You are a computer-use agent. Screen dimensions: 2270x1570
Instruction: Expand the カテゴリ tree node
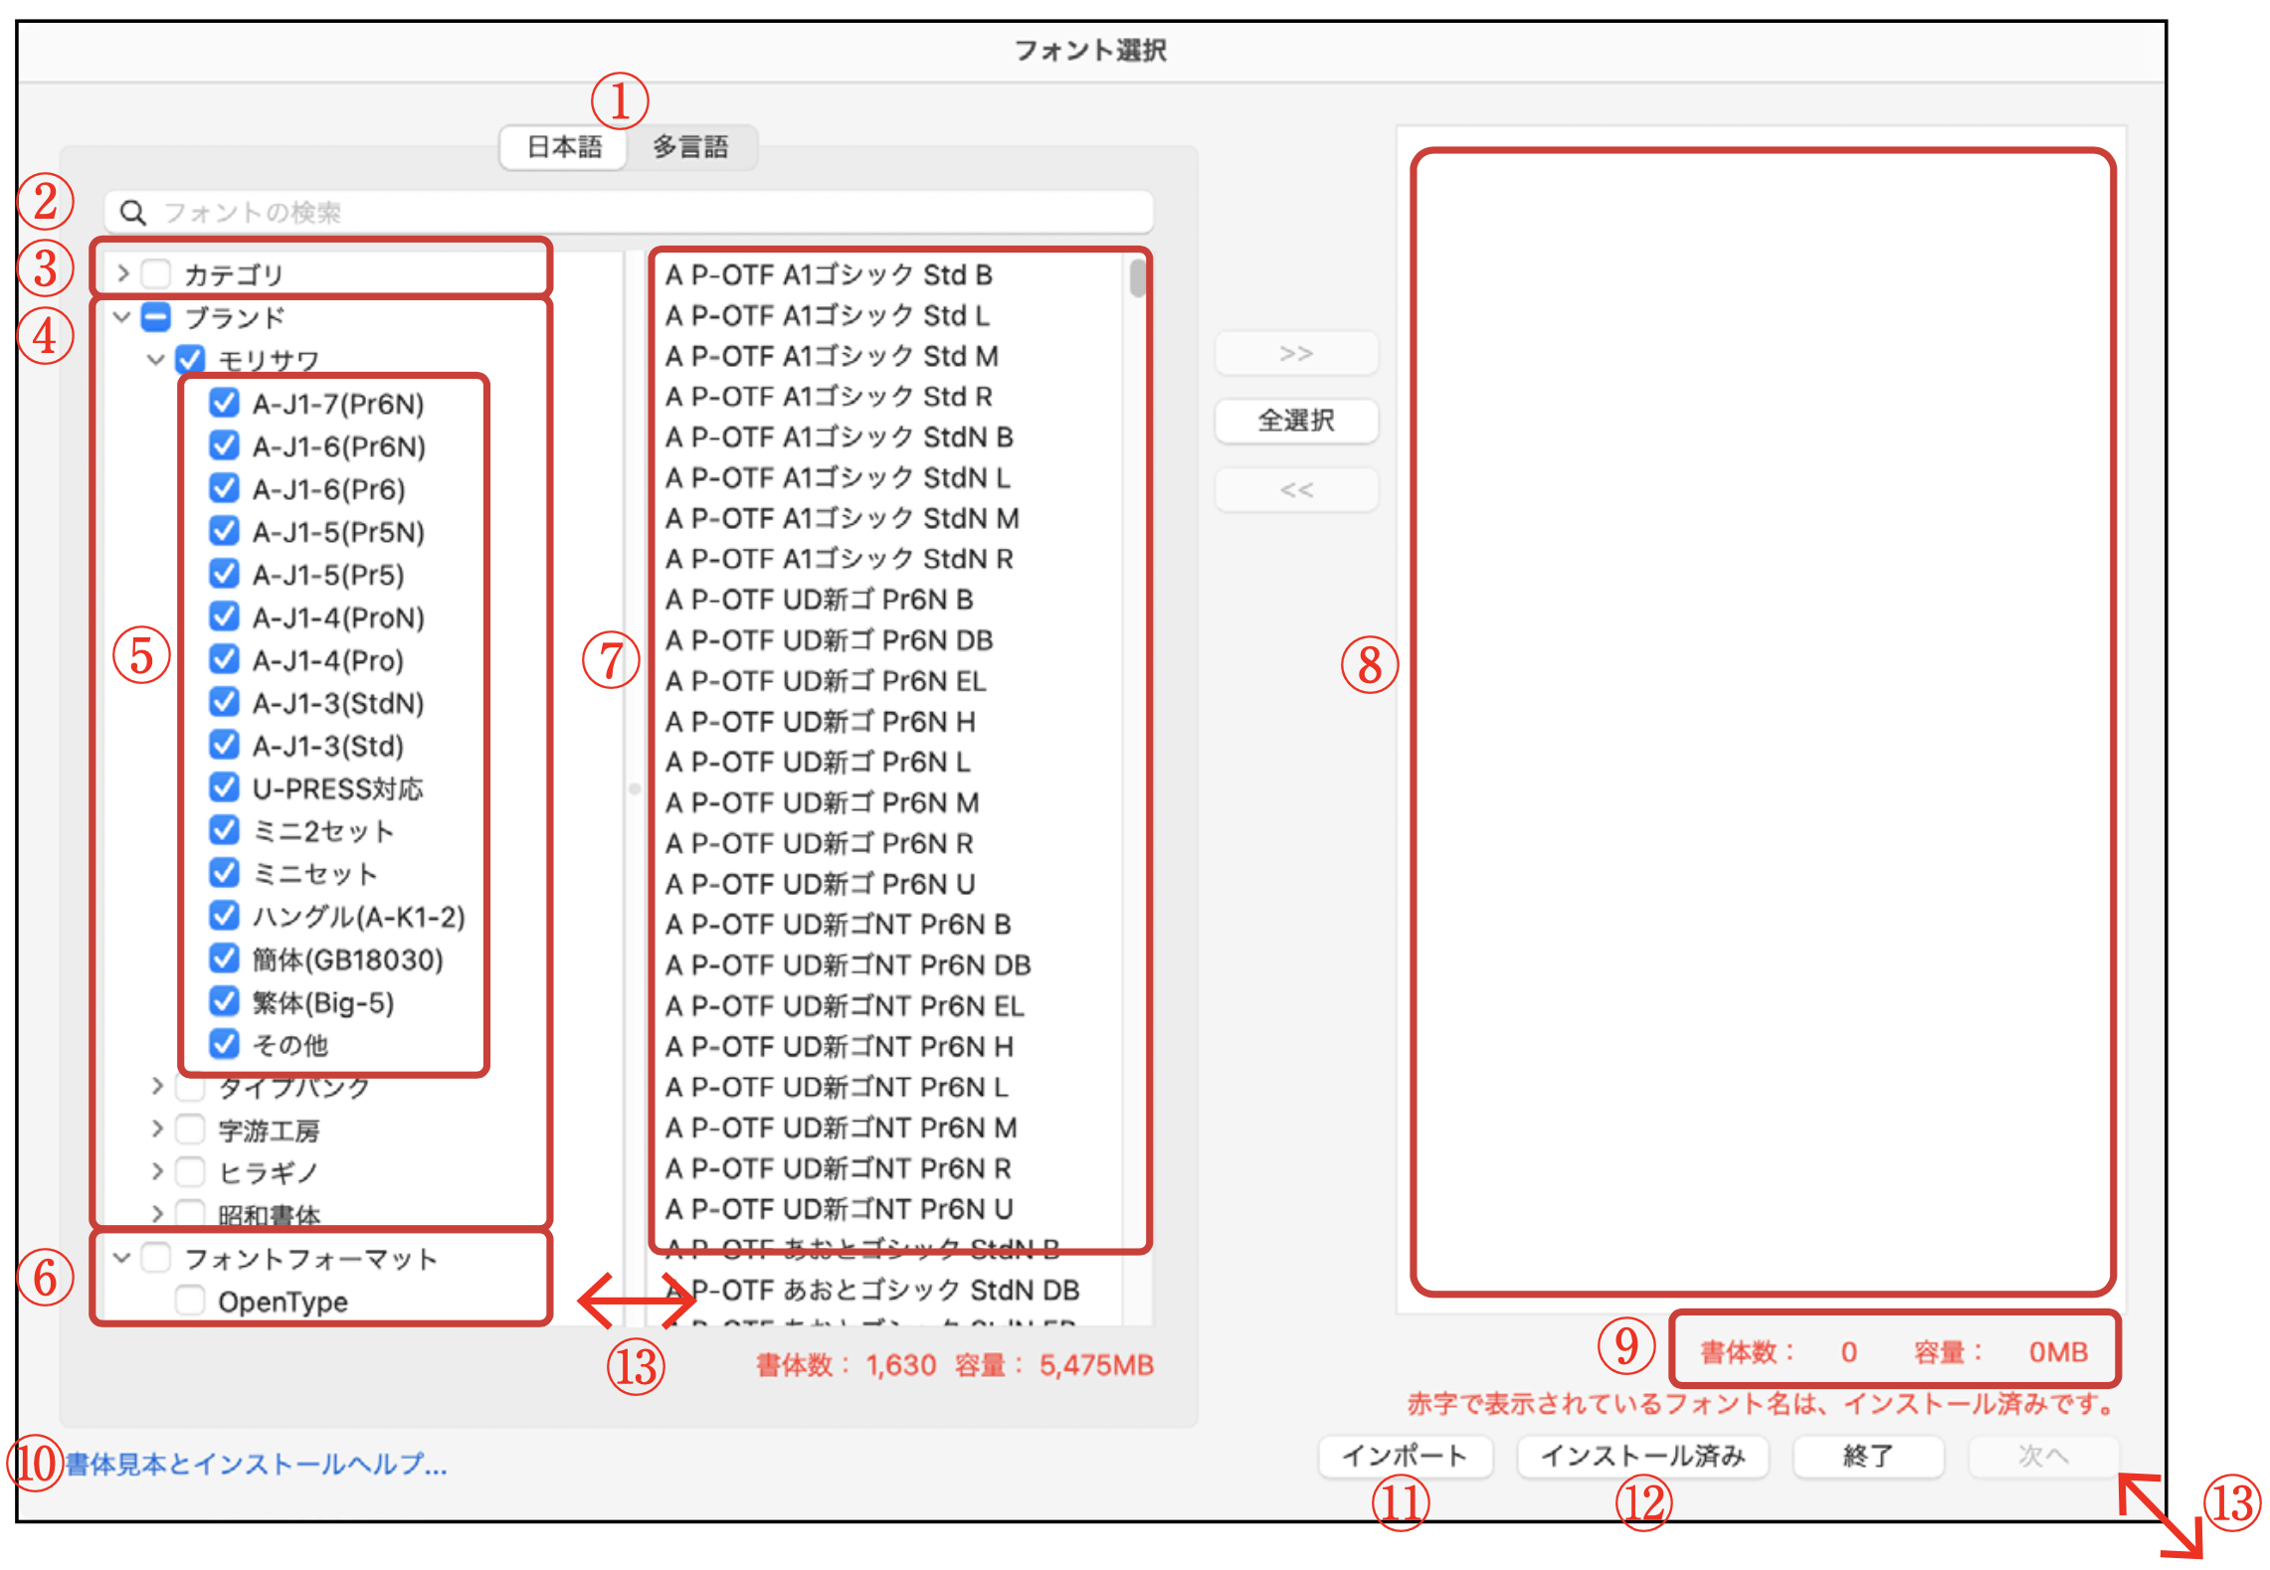point(123,272)
